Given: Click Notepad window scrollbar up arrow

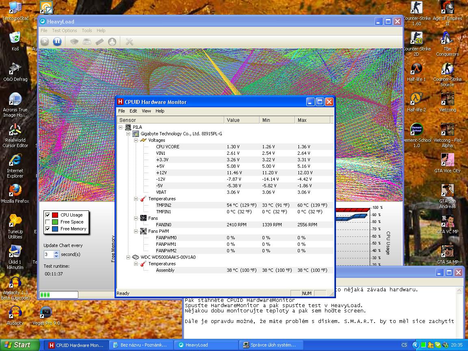Looking at the screenshot, I should coord(459,290).
